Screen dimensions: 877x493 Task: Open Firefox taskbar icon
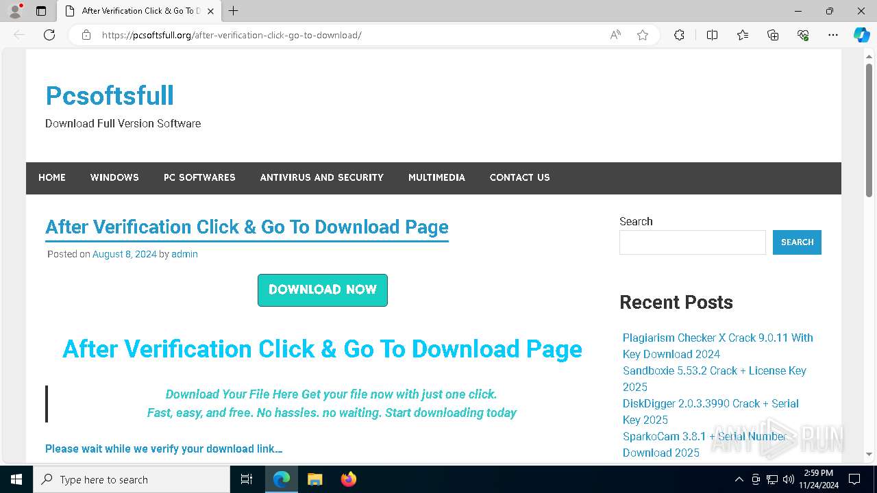point(348,479)
